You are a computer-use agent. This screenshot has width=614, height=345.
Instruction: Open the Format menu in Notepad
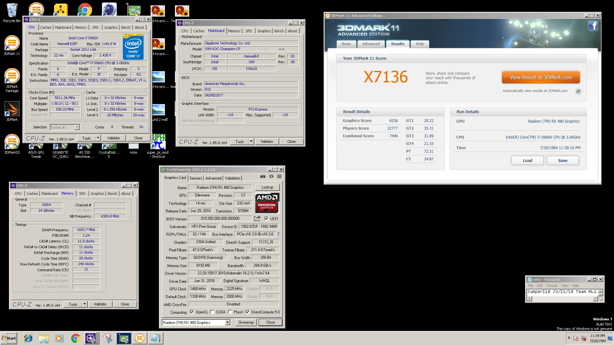pyautogui.click(x=552, y=286)
